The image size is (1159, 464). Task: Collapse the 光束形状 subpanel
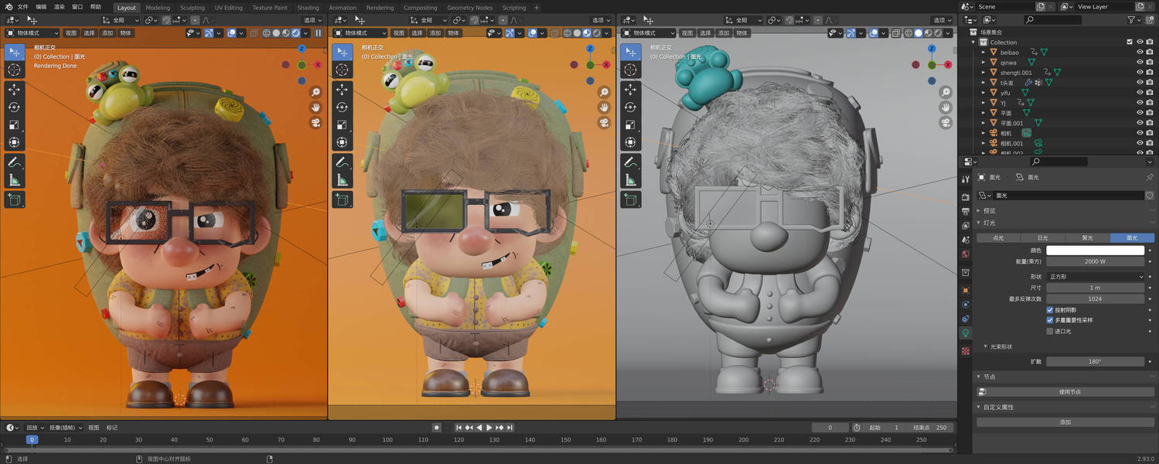tap(985, 346)
